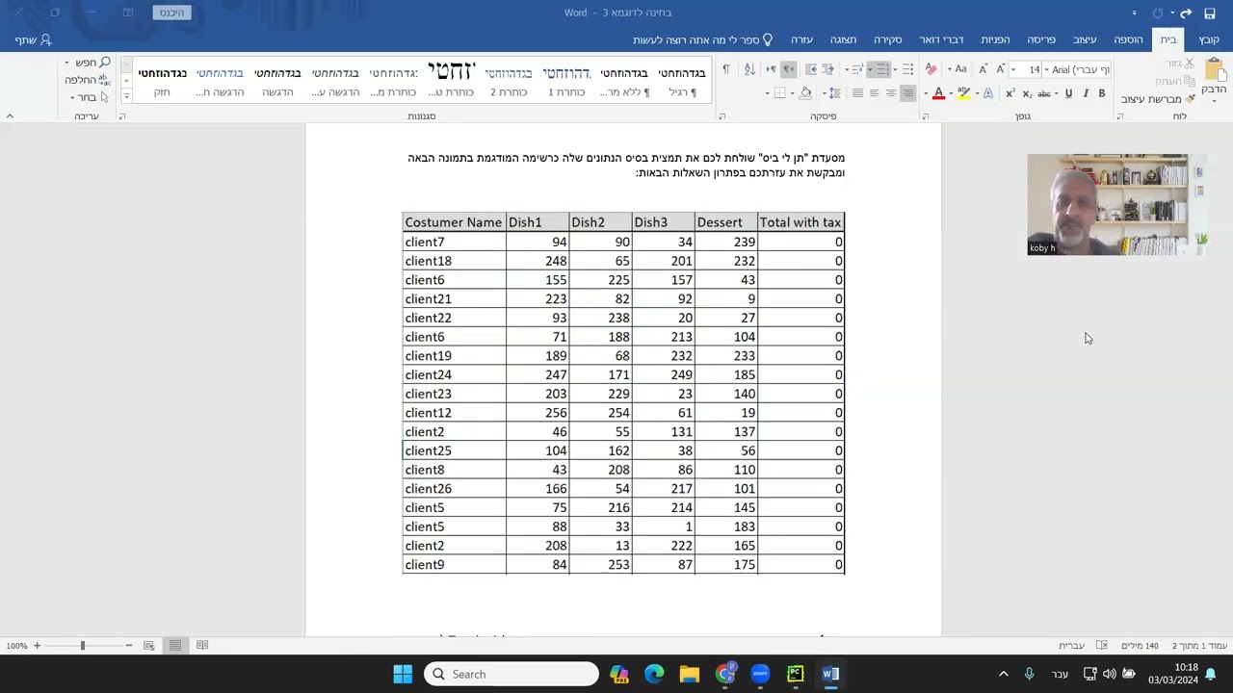Open the File tab (קובץ)
Screen dimensions: 1233x693
pyautogui.click(x=1209, y=39)
